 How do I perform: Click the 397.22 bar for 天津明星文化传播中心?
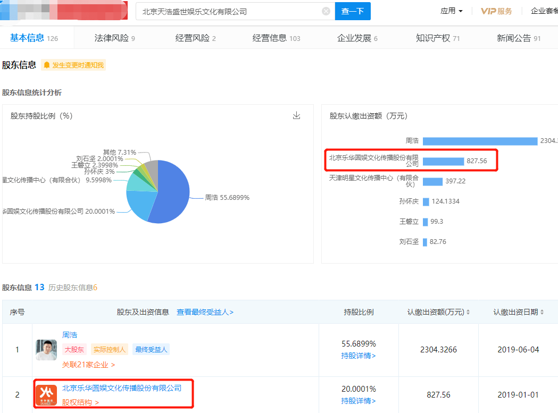point(433,181)
